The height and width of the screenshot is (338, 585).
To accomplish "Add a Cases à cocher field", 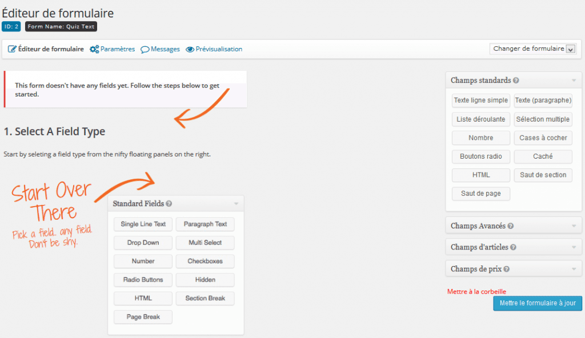I will click(x=543, y=138).
